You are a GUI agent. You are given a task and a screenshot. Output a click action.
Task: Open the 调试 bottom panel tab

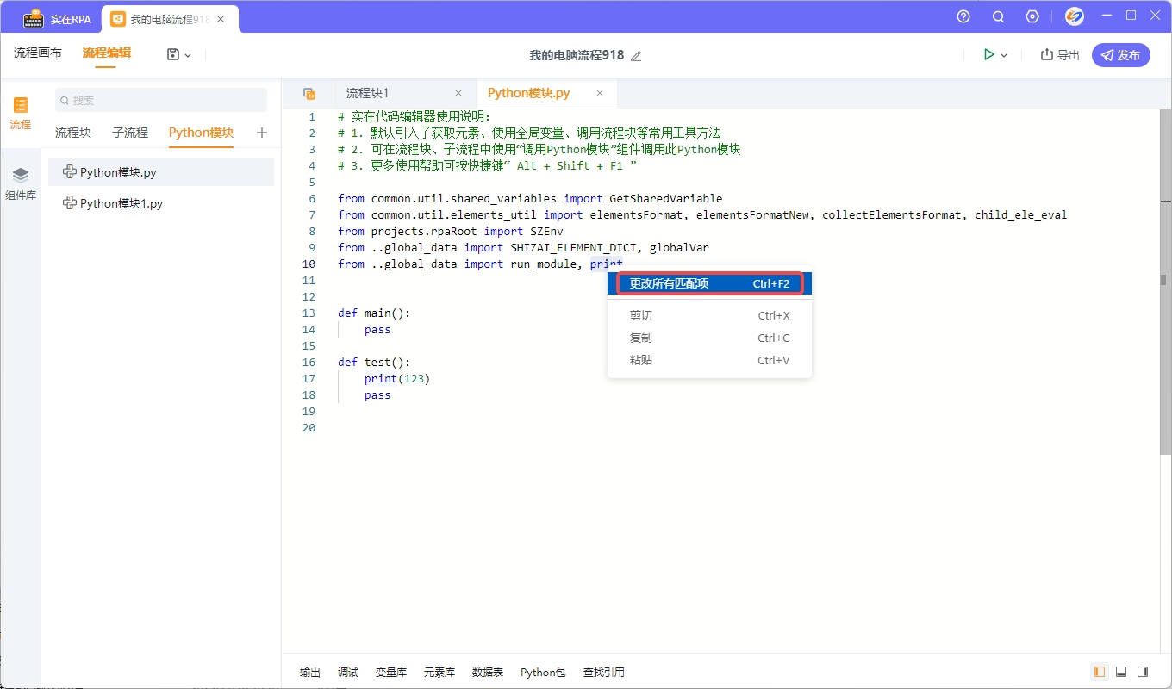[x=348, y=673]
